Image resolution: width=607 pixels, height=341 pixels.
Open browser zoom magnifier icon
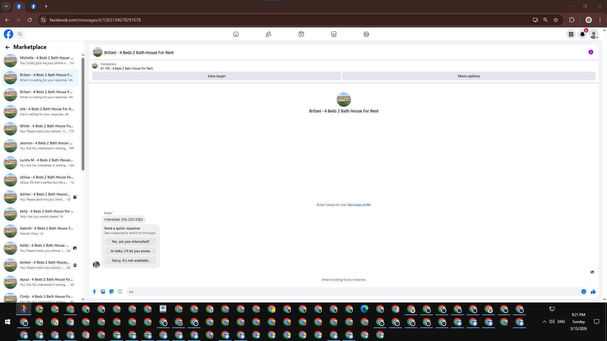(x=546, y=20)
